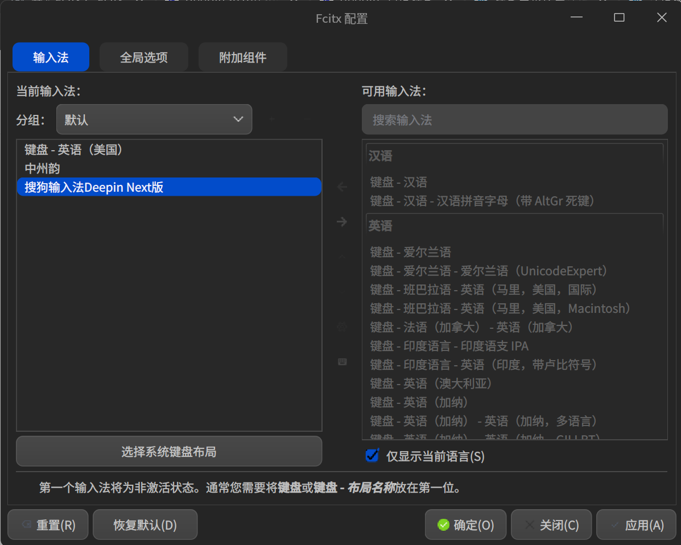Select 键盘 - 英语（澳大利亚） entry

515,383
